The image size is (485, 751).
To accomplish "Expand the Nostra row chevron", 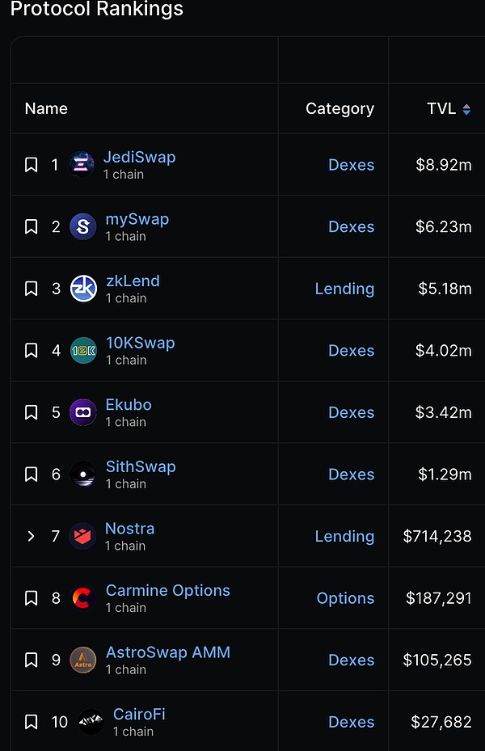I will [x=31, y=536].
